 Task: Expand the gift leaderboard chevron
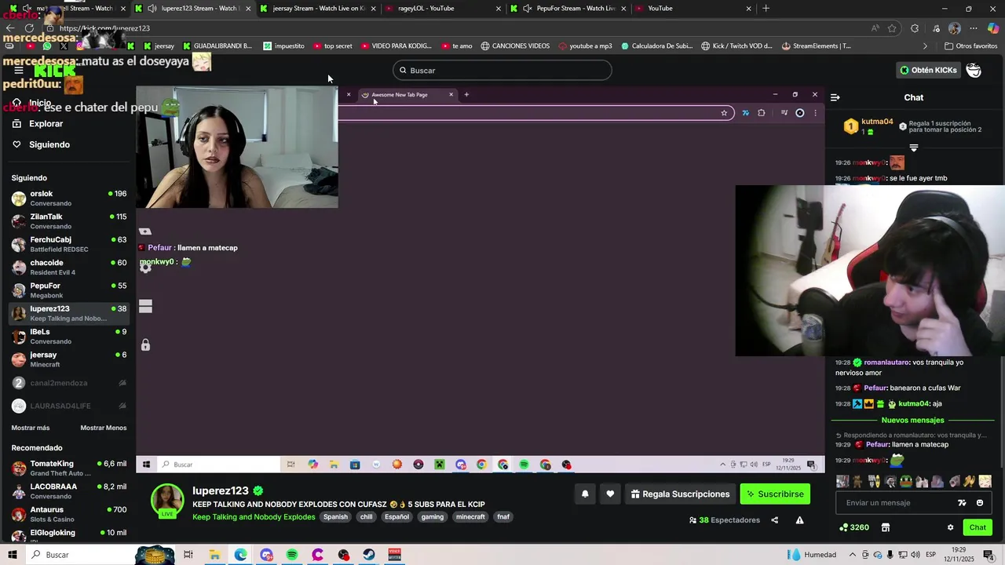pyautogui.click(x=913, y=148)
